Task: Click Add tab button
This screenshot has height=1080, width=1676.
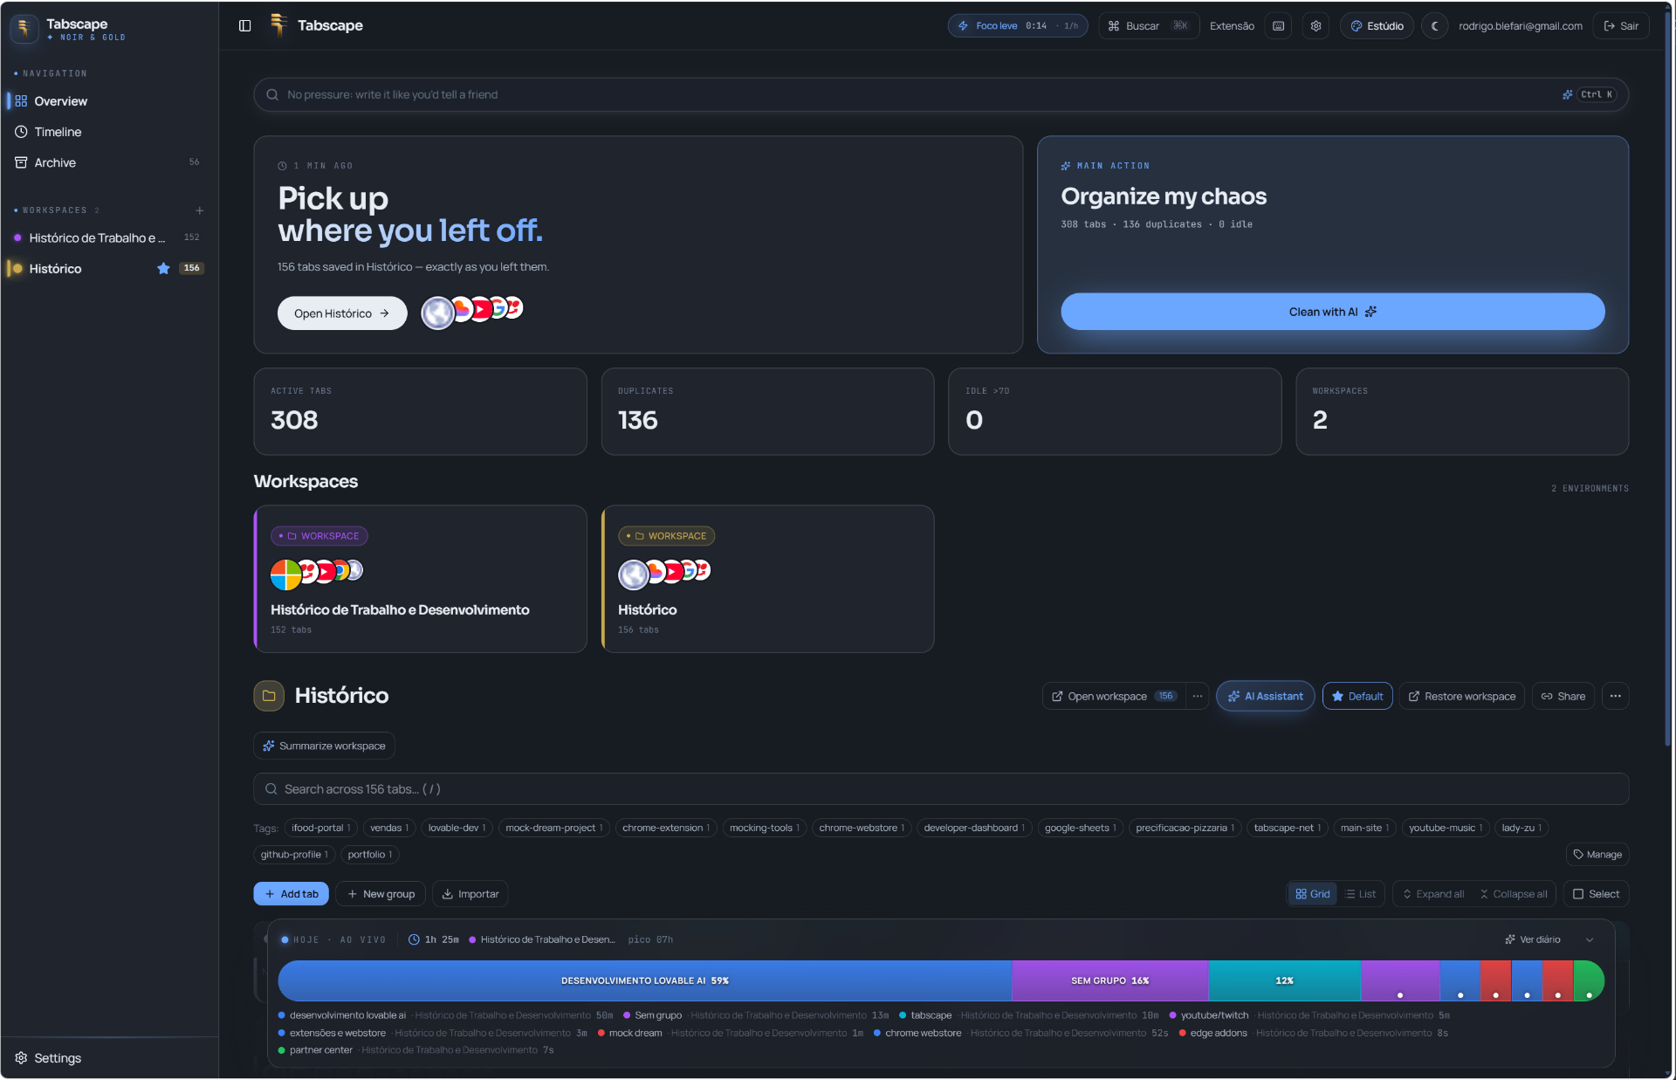Action: pos(292,894)
